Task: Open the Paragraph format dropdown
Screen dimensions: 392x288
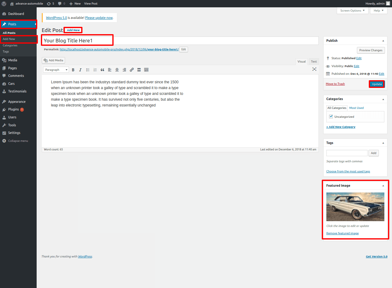Action: [56, 70]
